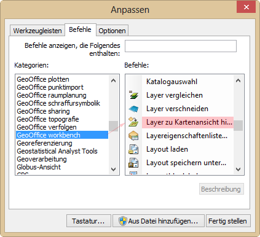
Task: Click the Layer vergleichen command icon
Action: tap(133, 95)
